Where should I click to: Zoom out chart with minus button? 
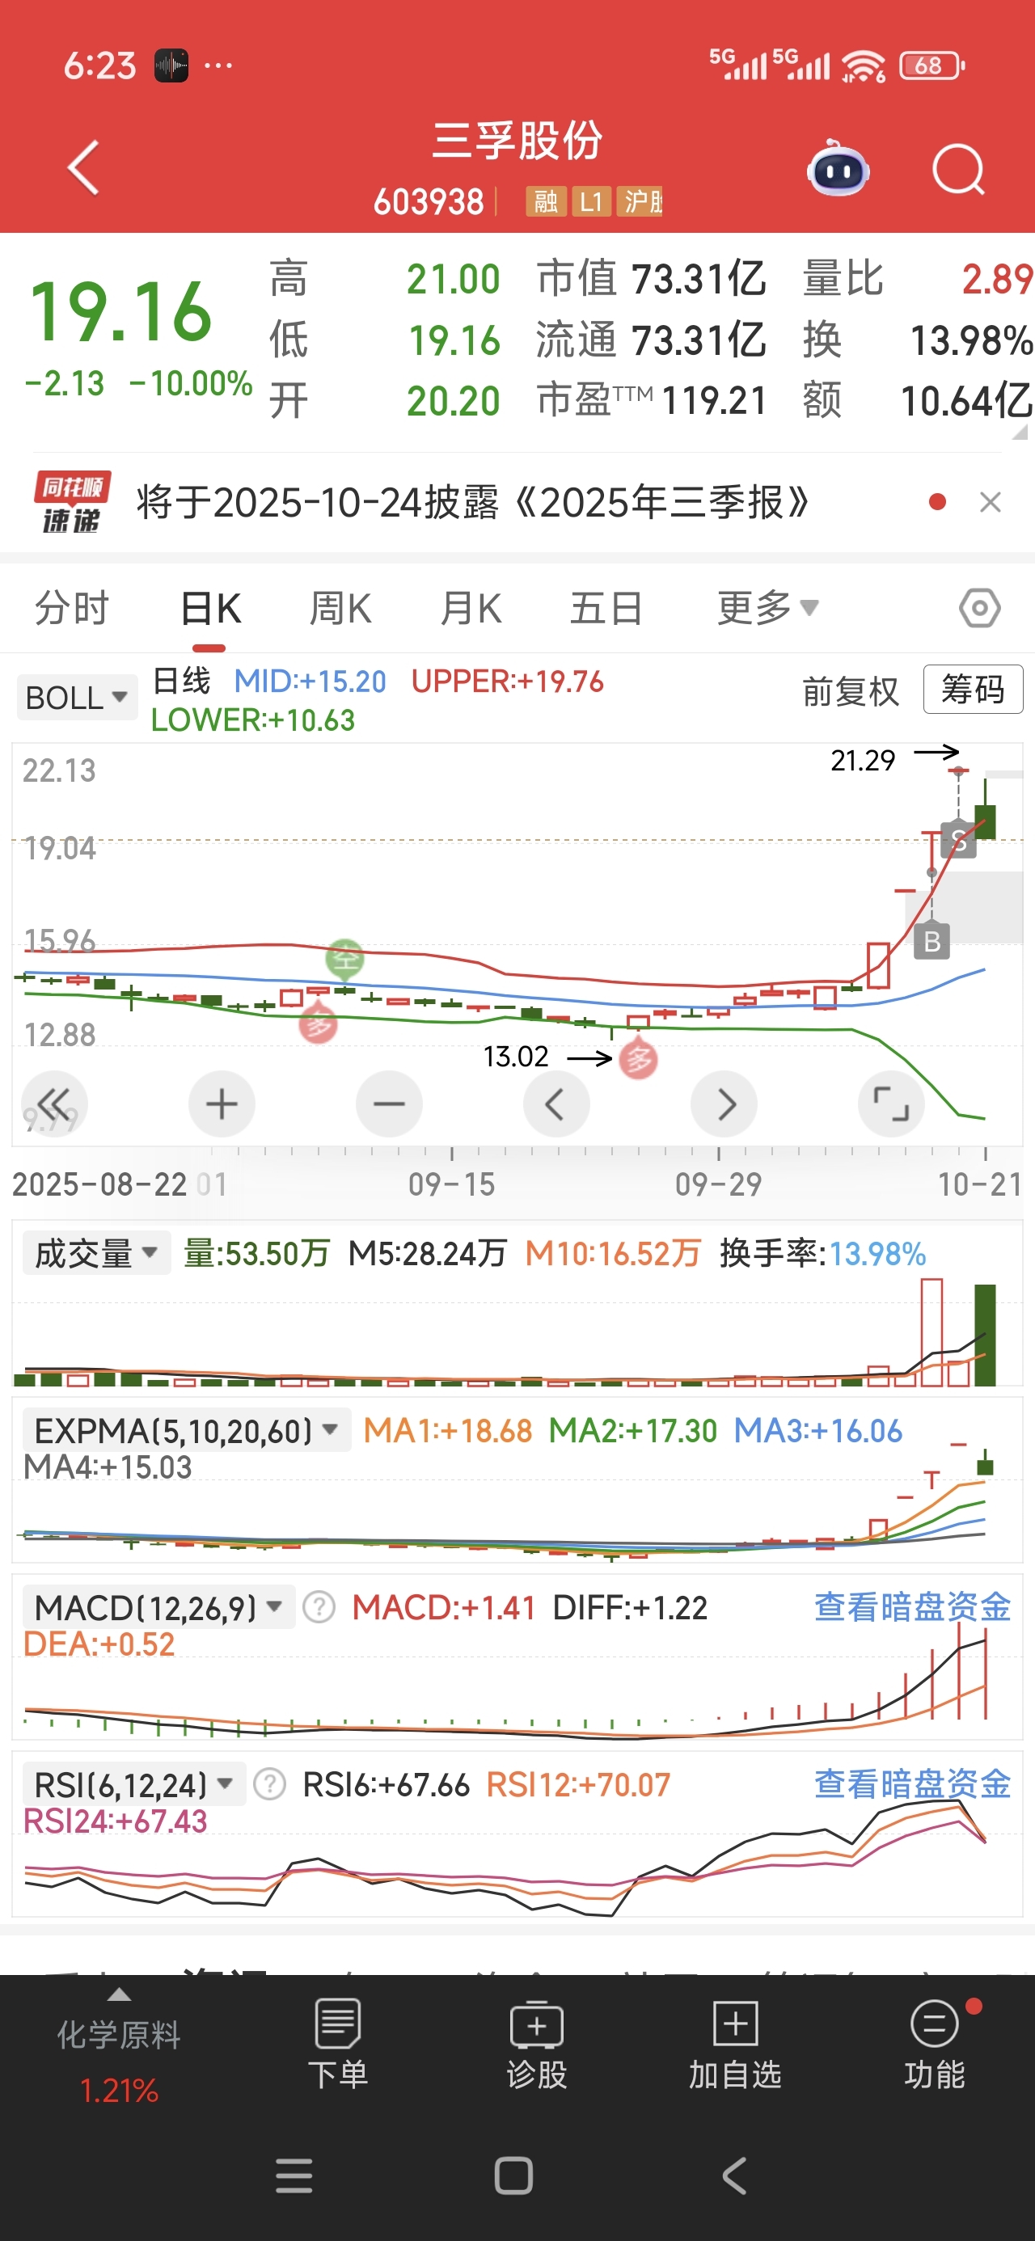[389, 1104]
